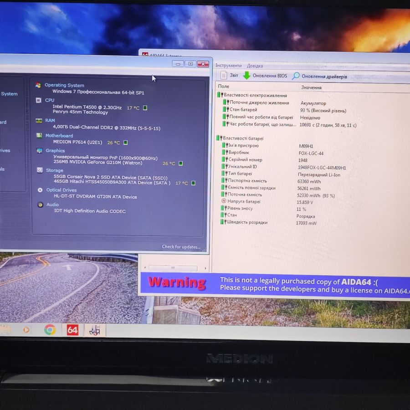The height and width of the screenshot is (410, 410).
Task: Click the Значення column header
Action: [311, 87]
